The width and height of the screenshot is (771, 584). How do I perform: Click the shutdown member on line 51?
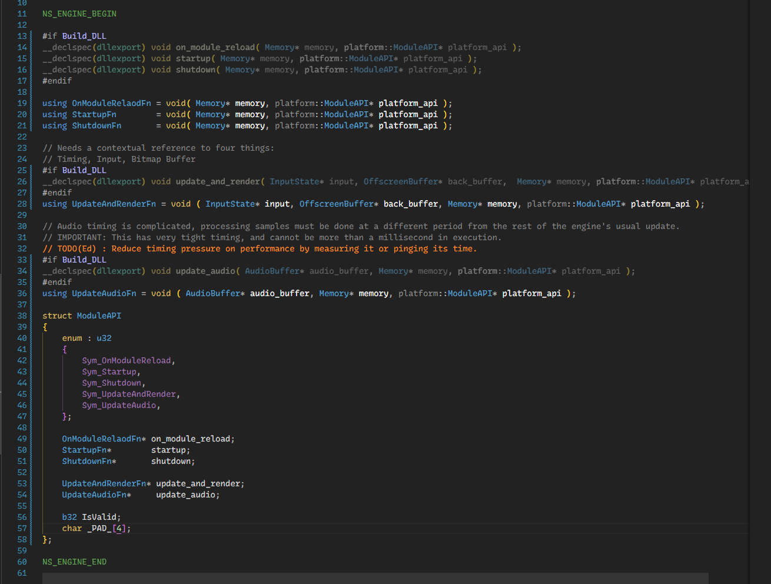coord(171,461)
